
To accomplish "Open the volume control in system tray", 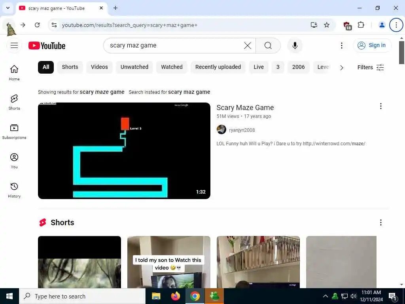I will [353, 296].
